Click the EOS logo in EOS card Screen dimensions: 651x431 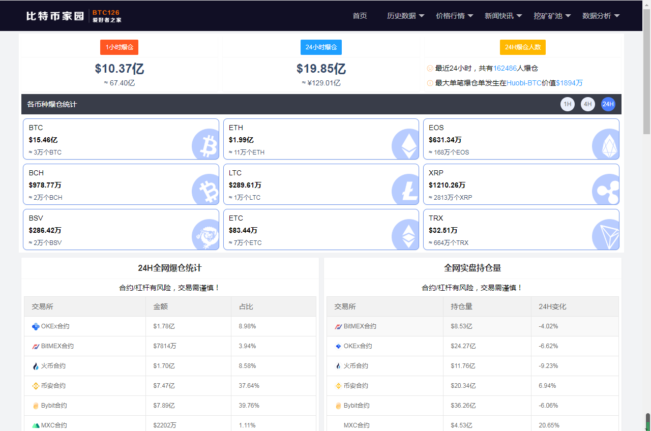pyautogui.click(x=605, y=145)
